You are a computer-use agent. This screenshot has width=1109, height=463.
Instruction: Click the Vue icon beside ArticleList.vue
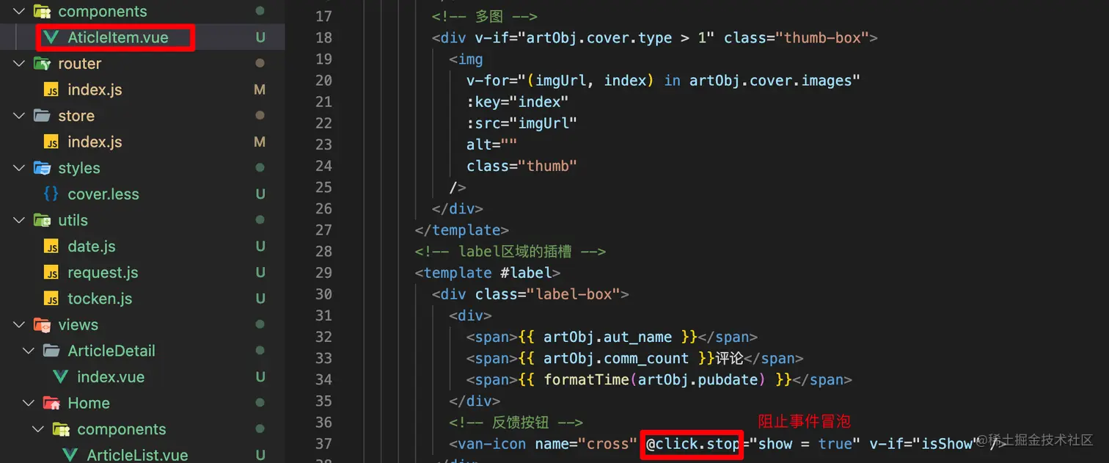[x=70, y=455]
